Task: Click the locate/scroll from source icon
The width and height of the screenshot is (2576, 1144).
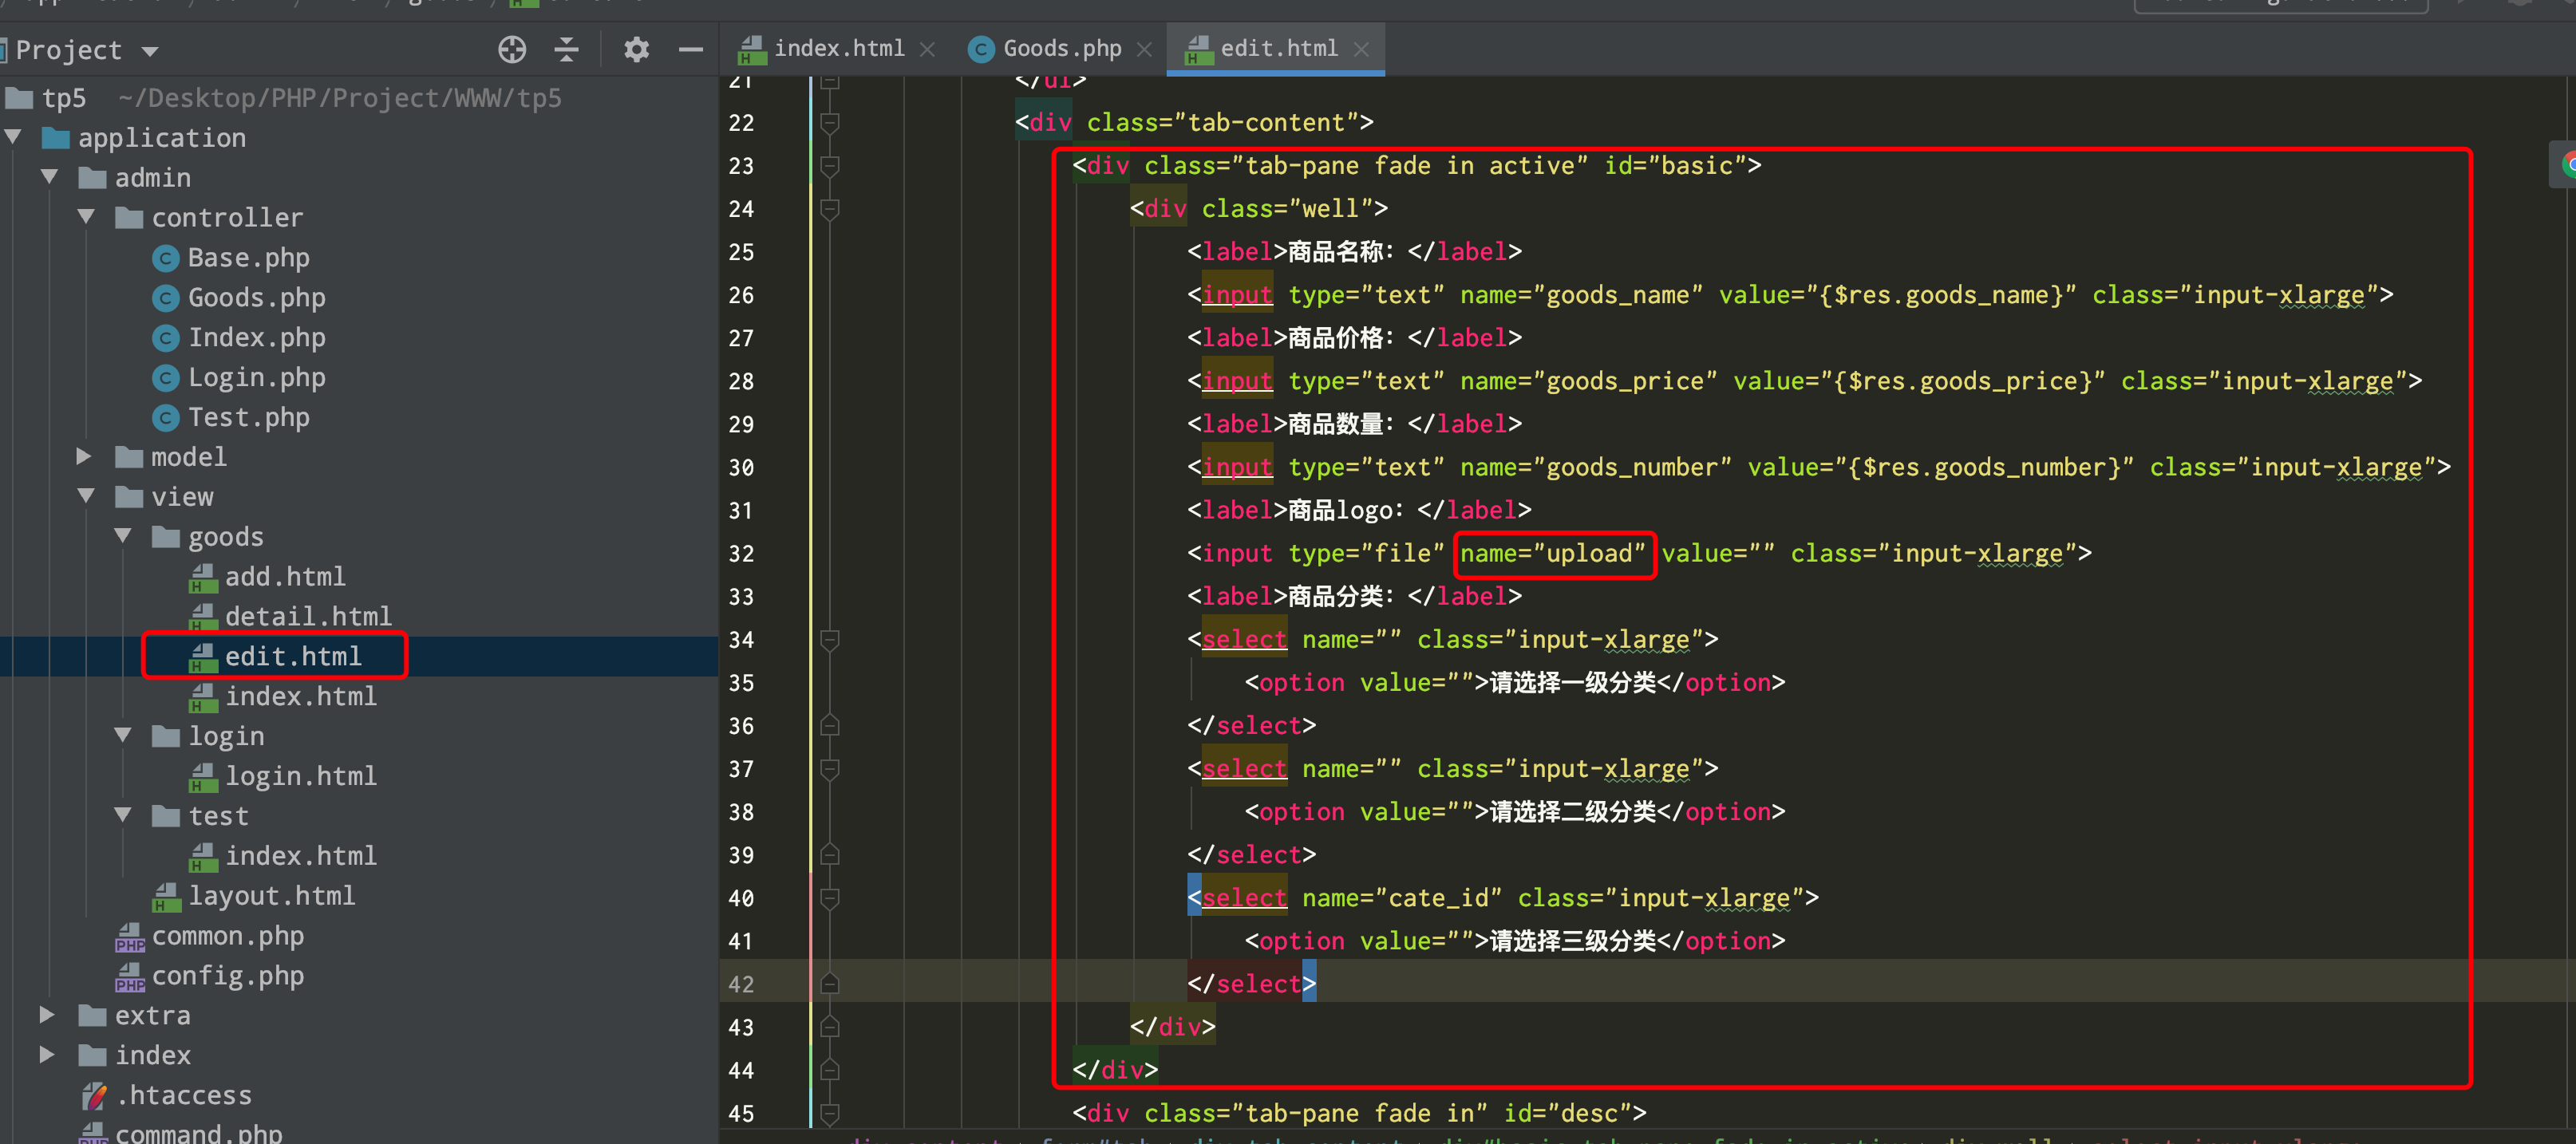Action: (x=512, y=49)
